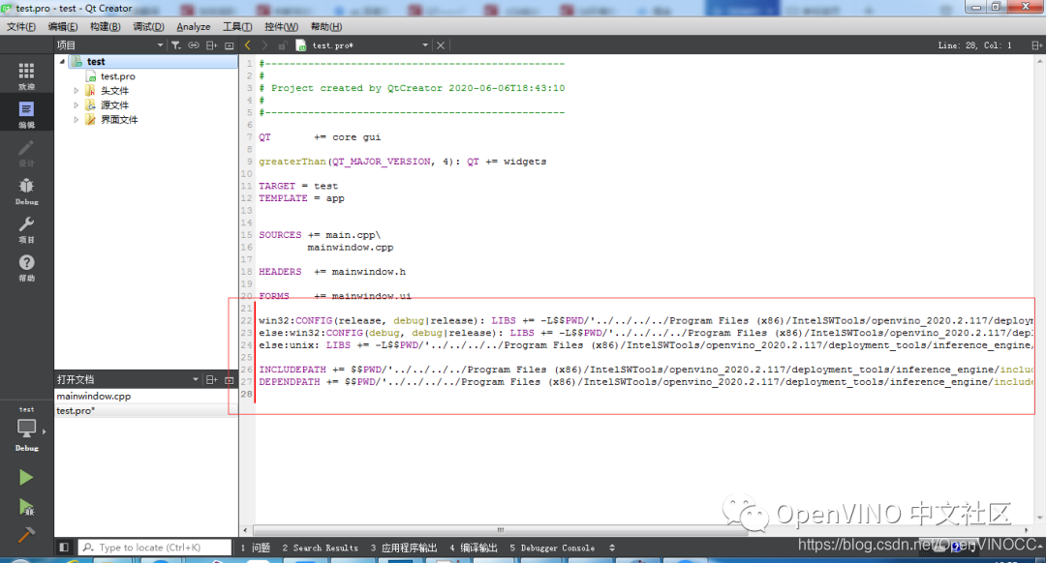Click the file lock icon beside test.pro

point(283,45)
